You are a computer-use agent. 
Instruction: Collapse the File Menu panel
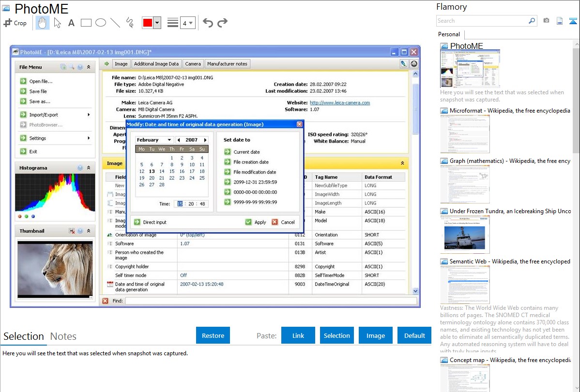point(89,67)
